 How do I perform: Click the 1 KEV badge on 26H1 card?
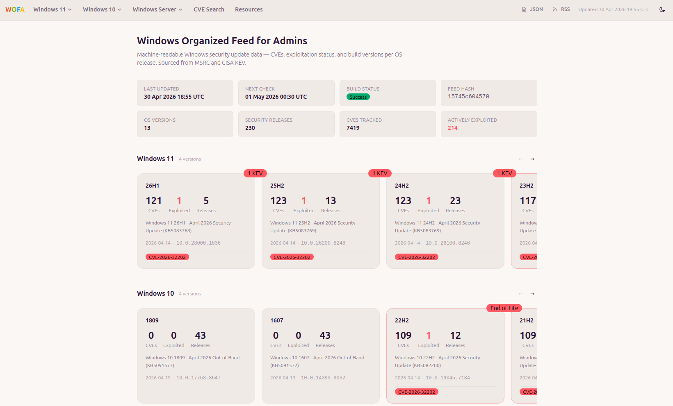point(255,173)
